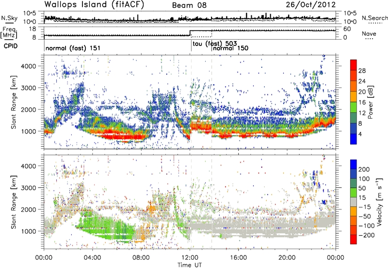
Task: Click the '12:00' time axis tick label
Action: click(x=190, y=258)
